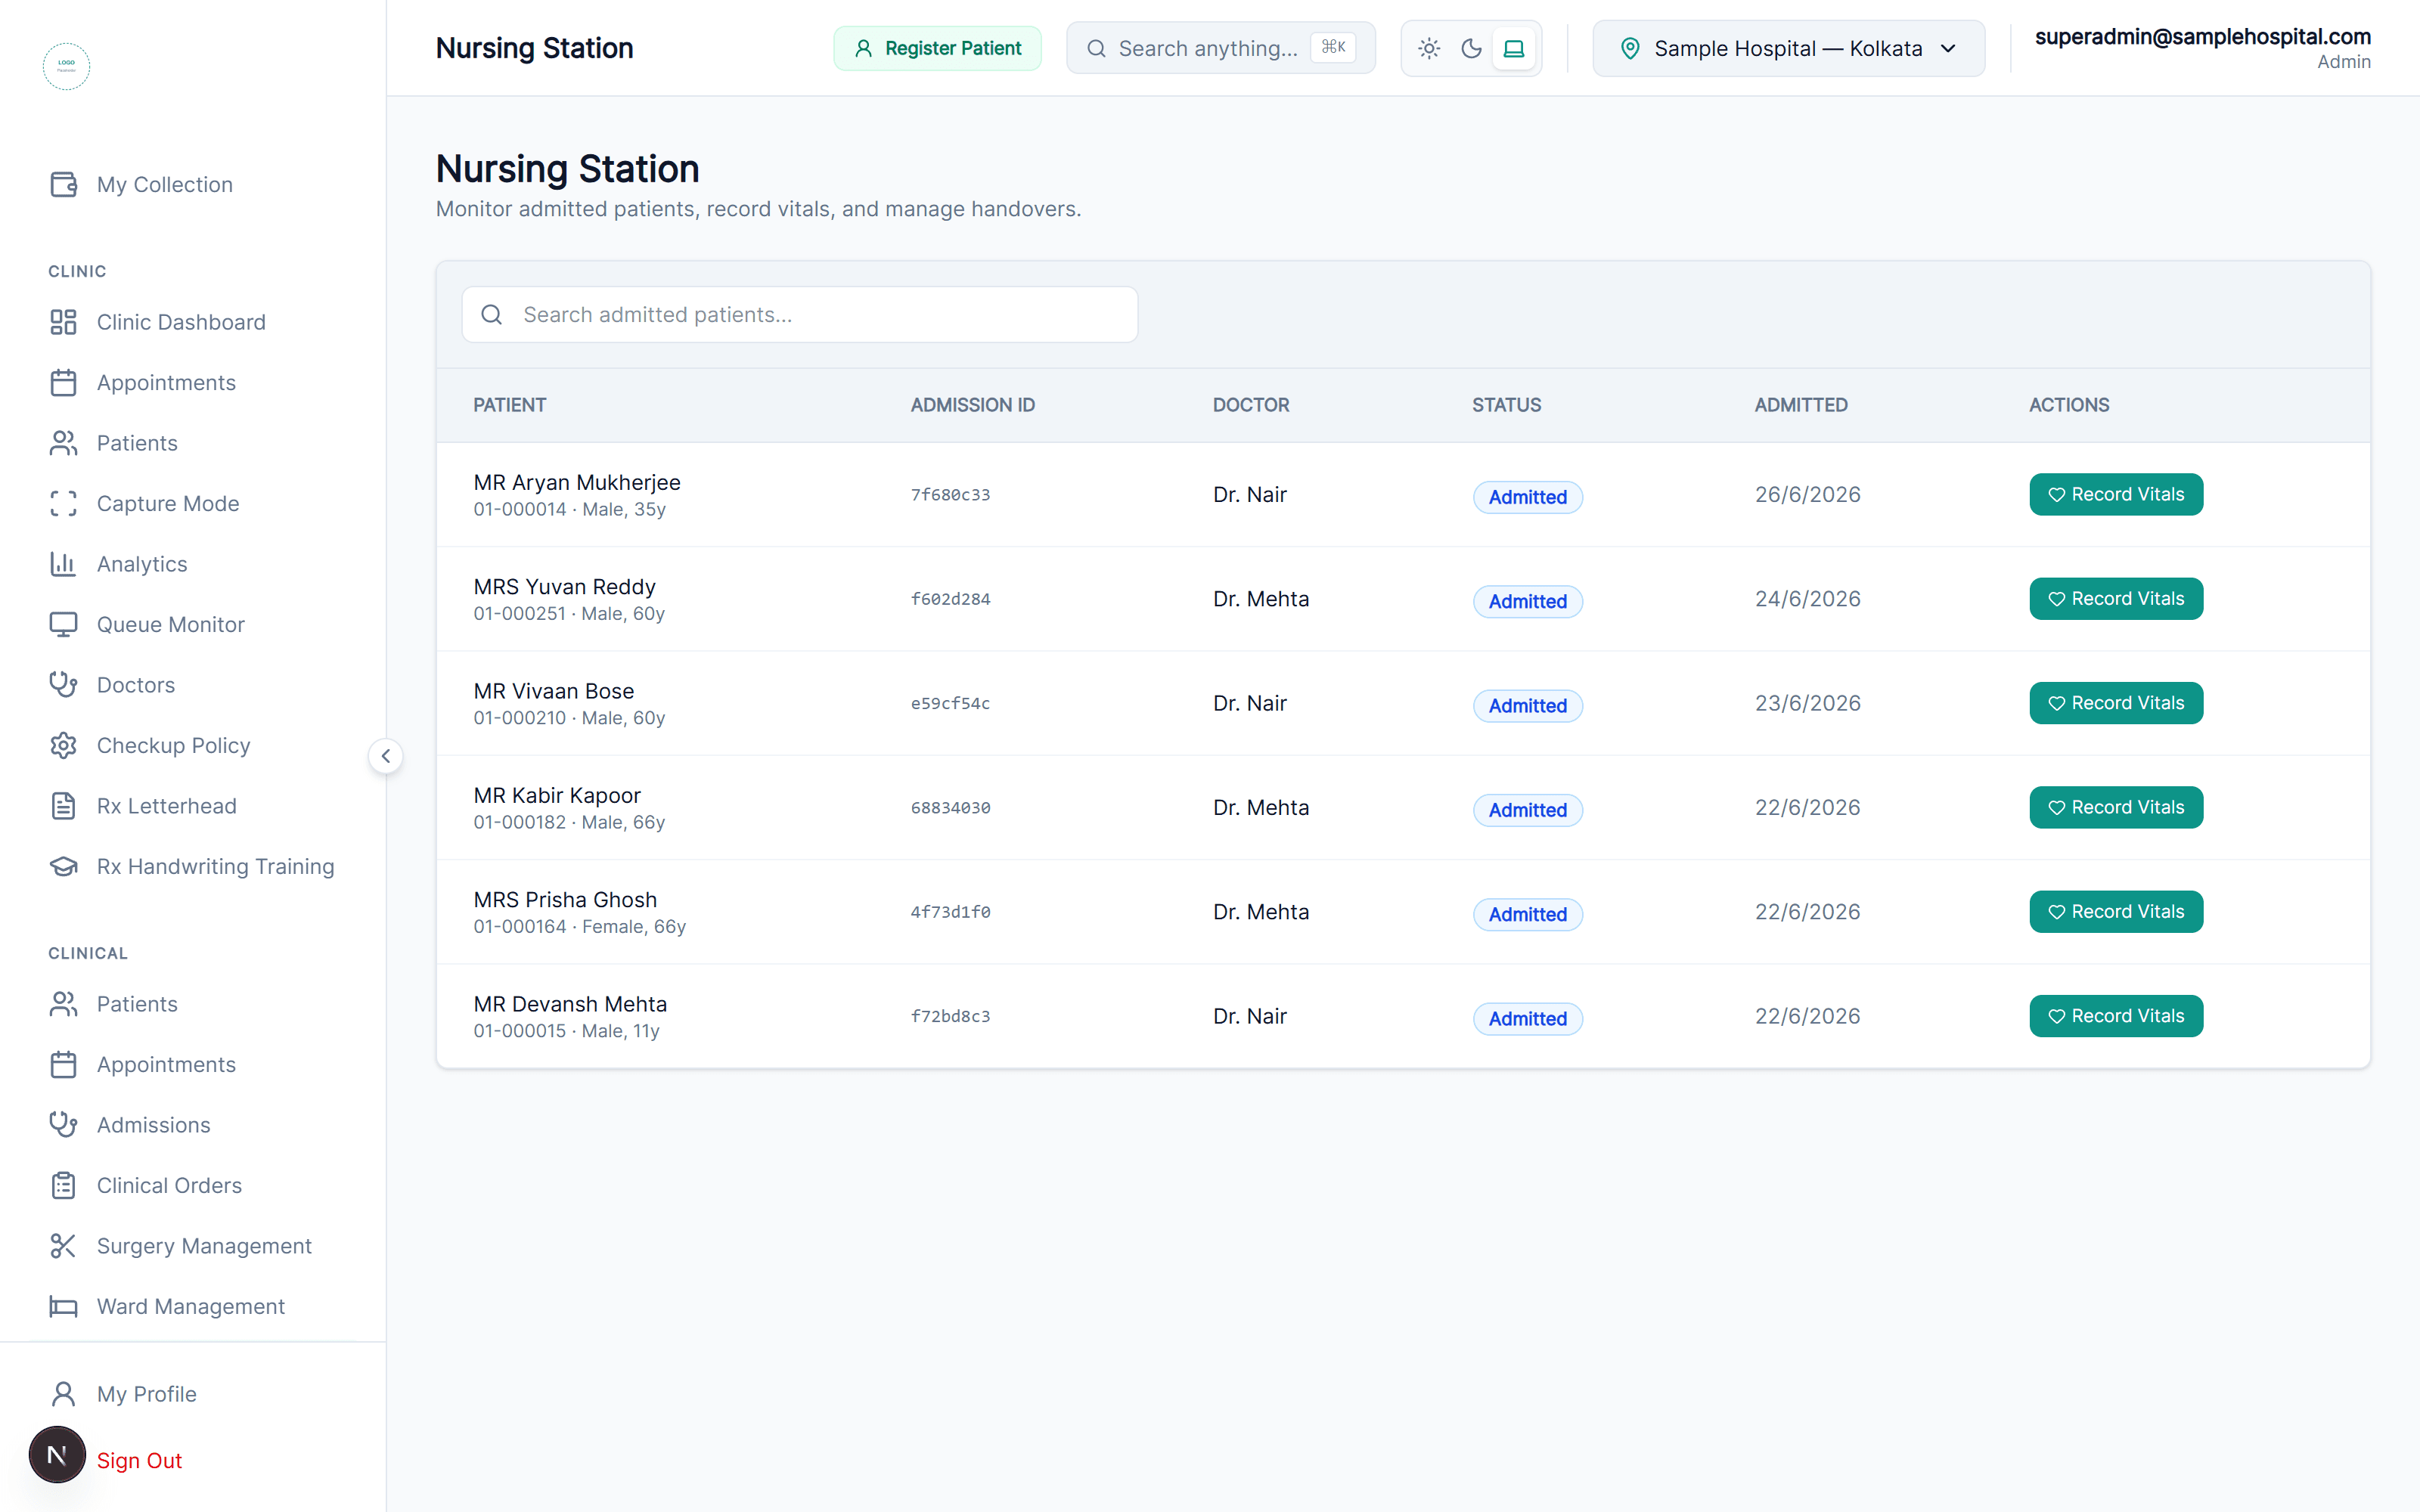Switch to light theme sun icon
Screen dimensions: 2420x1512
(x=1429, y=48)
